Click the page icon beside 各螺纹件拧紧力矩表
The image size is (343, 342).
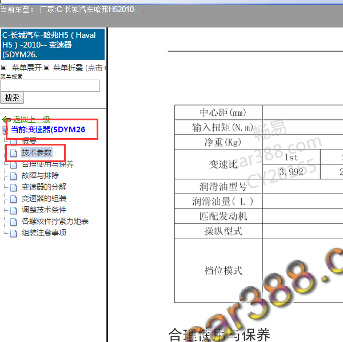14,222
